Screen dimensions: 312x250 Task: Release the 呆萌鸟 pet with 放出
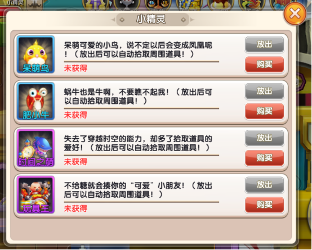coord(264,44)
